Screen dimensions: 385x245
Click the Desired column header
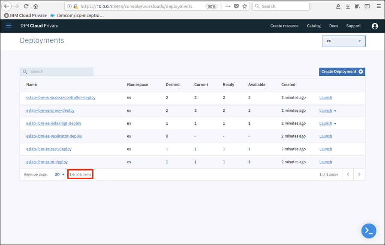click(173, 85)
